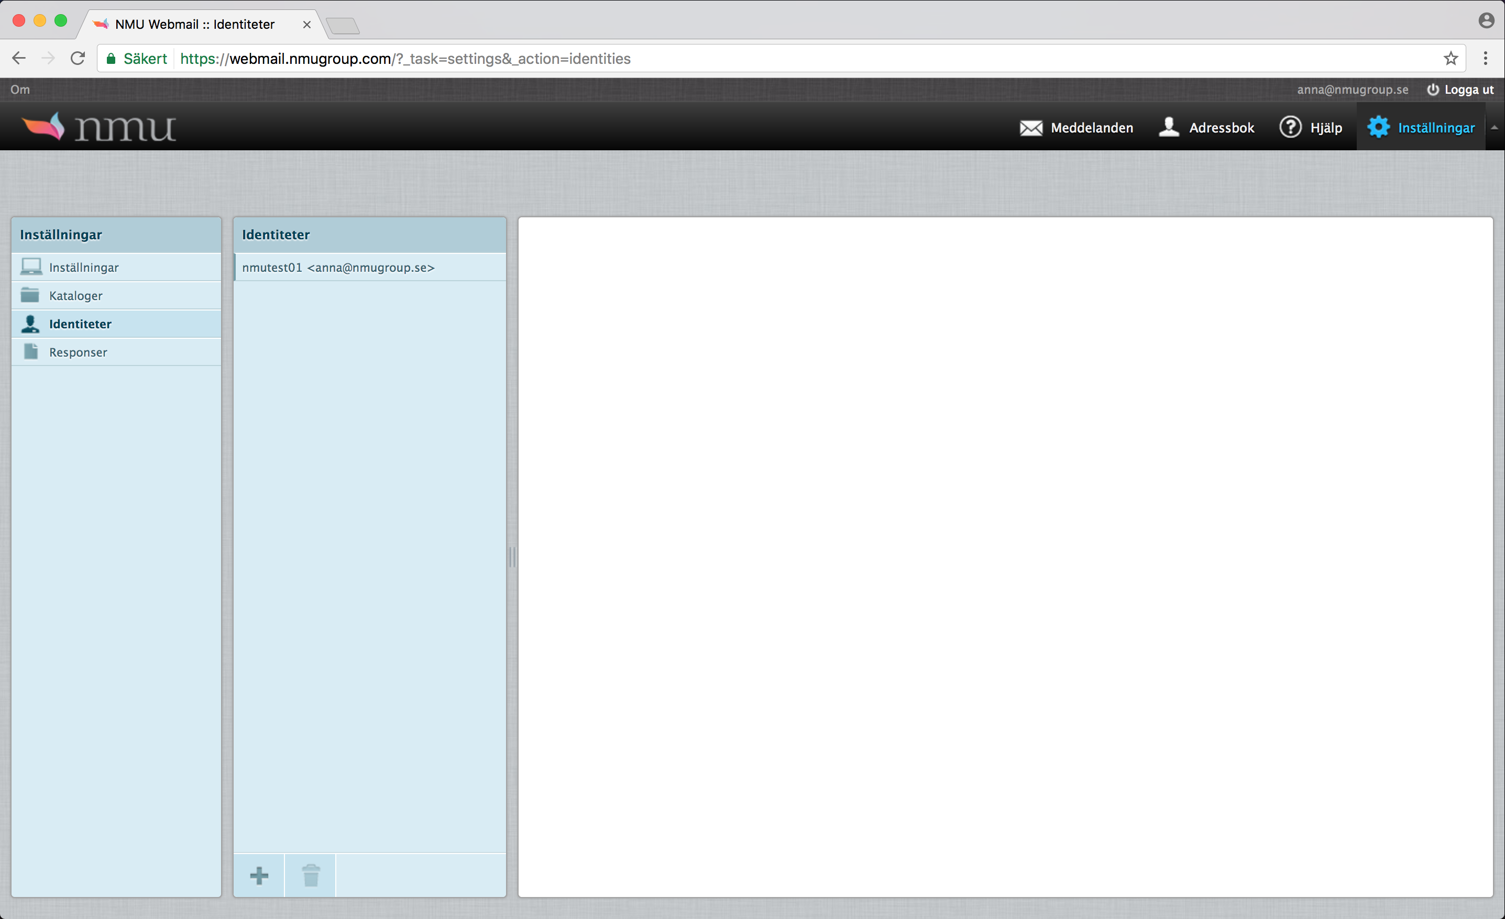Open Kataloger in the settings sidebar
The width and height of the screenshot is (1505, 919).
[x=116, y=295]
